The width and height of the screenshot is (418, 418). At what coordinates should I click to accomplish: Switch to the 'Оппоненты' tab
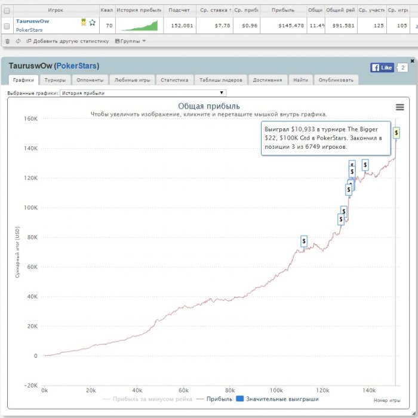pyautogui.click(x=90, y=80)
